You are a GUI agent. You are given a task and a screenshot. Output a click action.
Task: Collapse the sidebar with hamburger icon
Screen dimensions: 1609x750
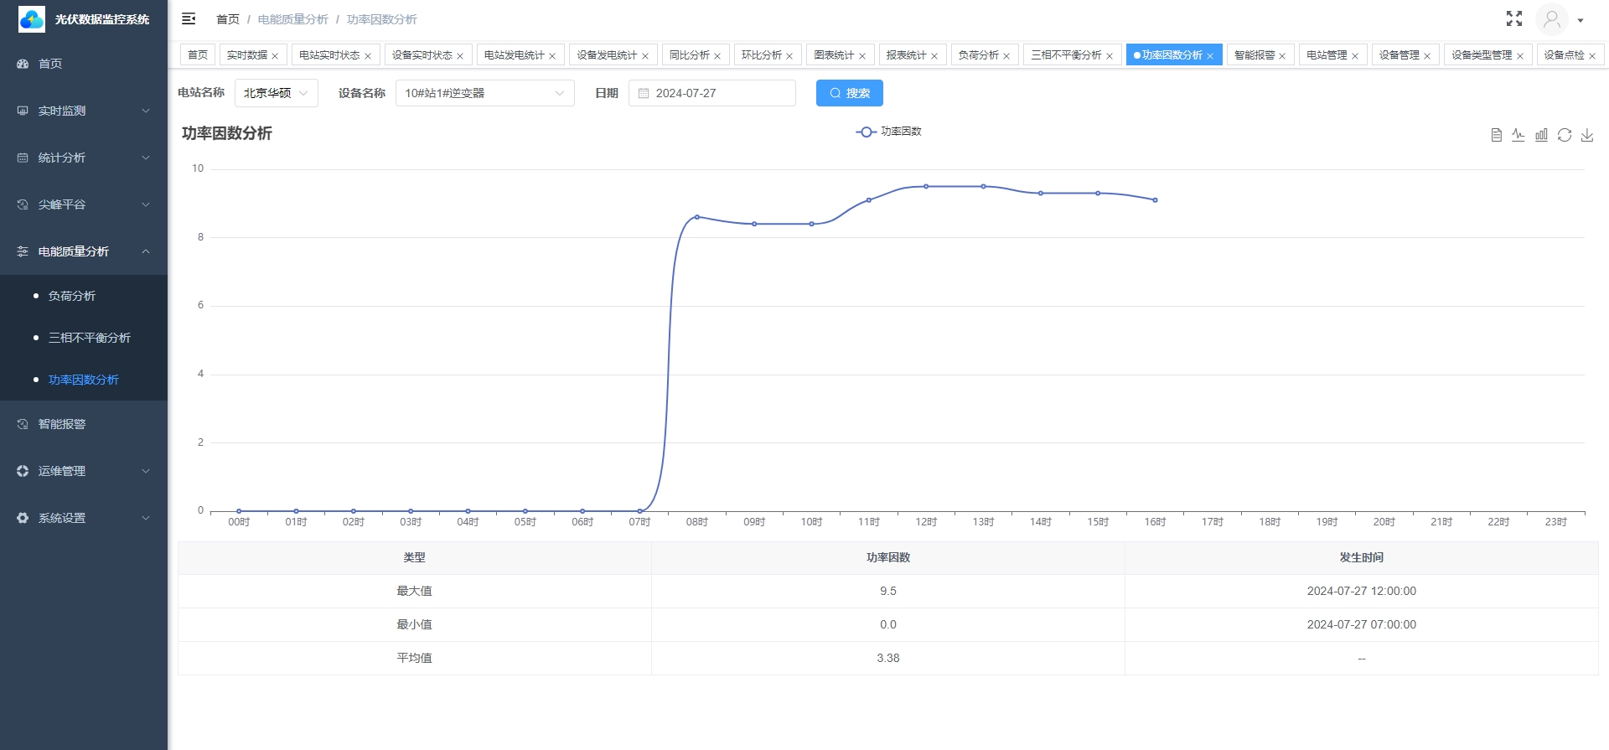tap(189, 18)
